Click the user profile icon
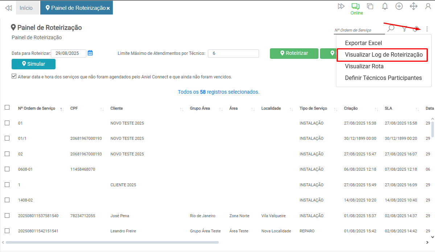 coord(428,6)
